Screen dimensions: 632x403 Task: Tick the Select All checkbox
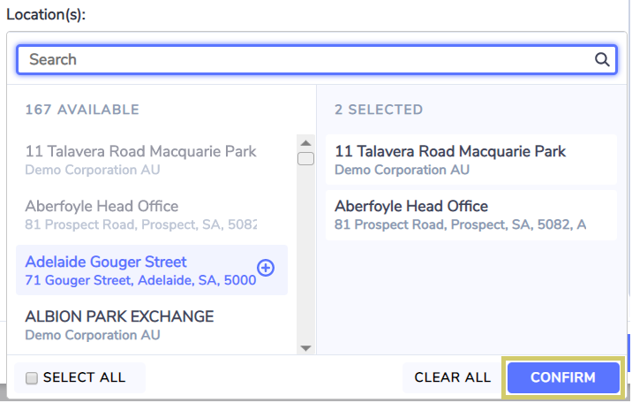(x=32, y=378)
